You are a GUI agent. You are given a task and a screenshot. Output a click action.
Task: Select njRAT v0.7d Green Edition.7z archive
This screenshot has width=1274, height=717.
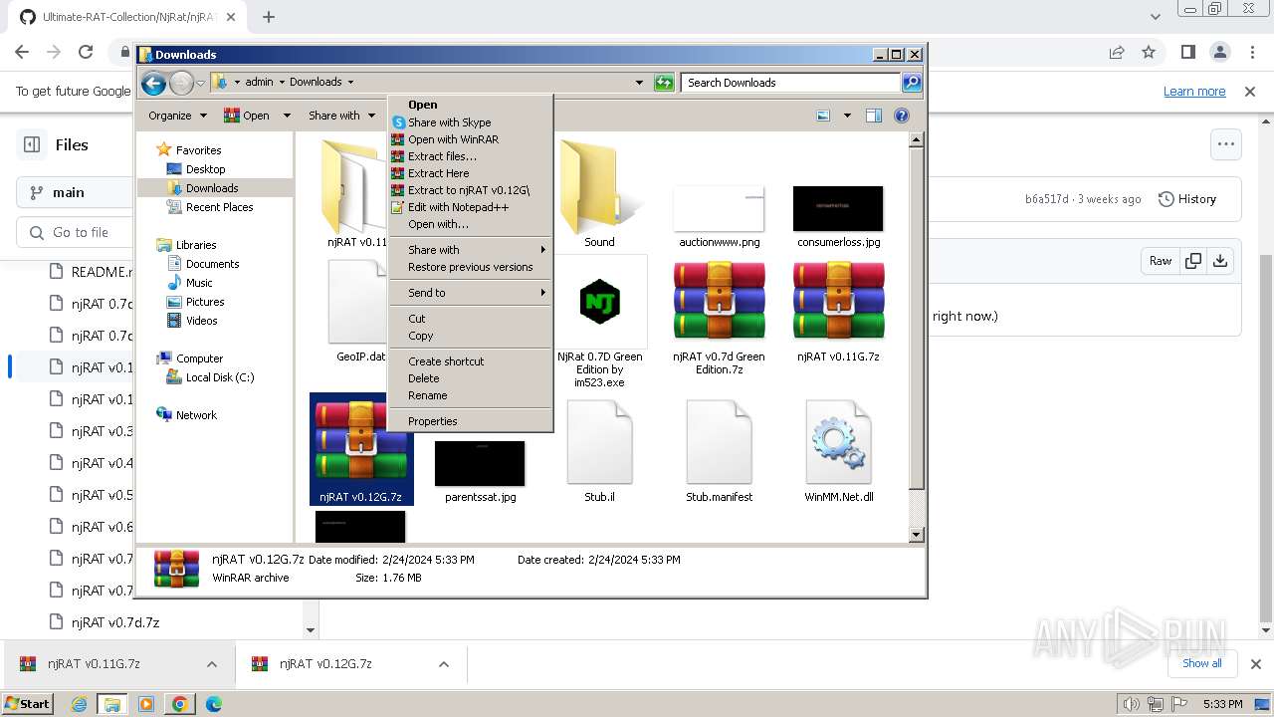point(719,302)
